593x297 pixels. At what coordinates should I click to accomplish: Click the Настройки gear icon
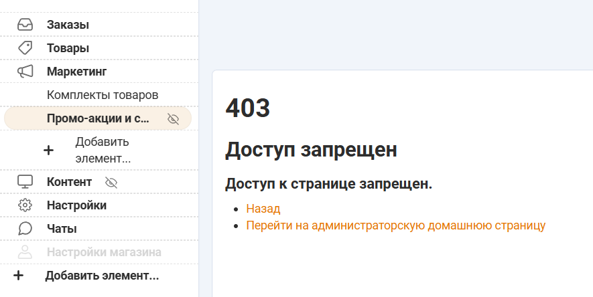pyautogui.click(x=25, y=205)
